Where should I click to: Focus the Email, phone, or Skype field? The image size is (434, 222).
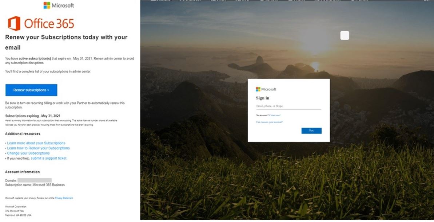coord(289,106)
